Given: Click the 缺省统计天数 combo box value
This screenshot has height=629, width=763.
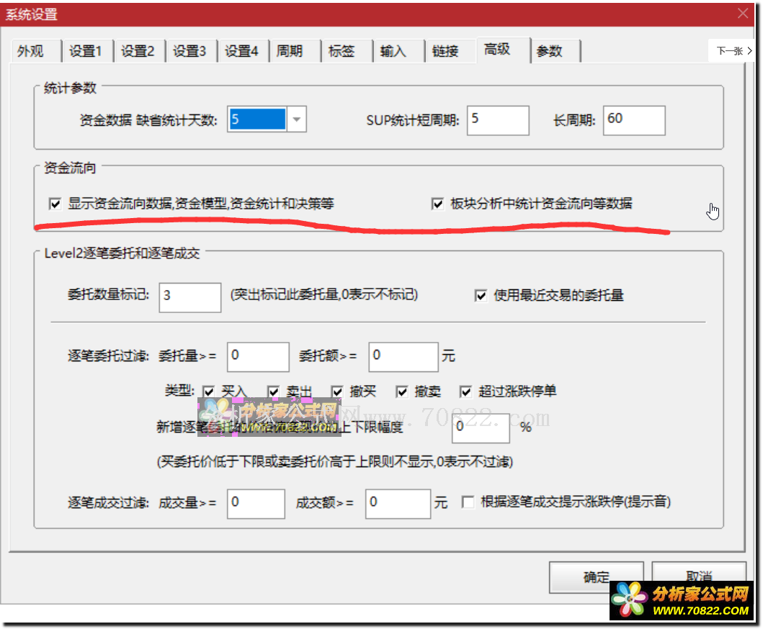Looking at the screenshot, I should click(257, 119).
